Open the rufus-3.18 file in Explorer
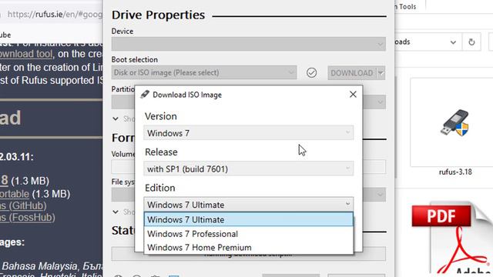This screenshot has width=493, height=277. coord(455,127)
